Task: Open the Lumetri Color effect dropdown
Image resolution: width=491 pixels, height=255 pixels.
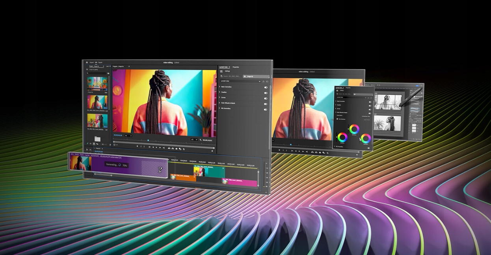Action: tap(240, 81)
